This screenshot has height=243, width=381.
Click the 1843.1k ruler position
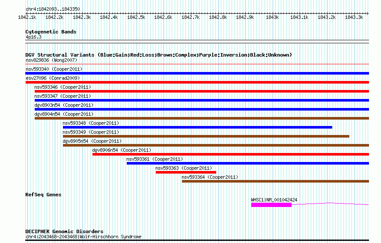(299, 17)
